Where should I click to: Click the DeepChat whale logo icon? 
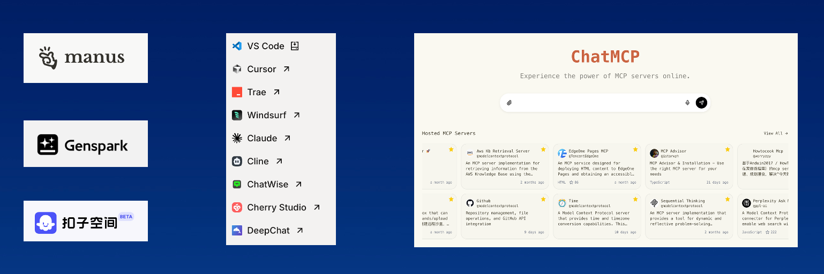point(237,230)
